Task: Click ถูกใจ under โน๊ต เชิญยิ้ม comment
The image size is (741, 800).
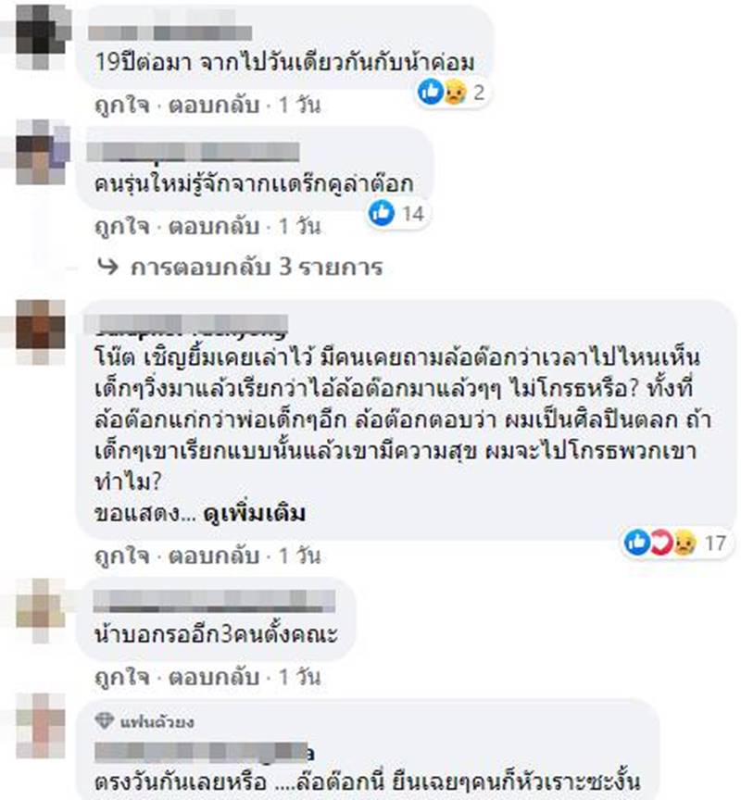Action: click(122, 556)
